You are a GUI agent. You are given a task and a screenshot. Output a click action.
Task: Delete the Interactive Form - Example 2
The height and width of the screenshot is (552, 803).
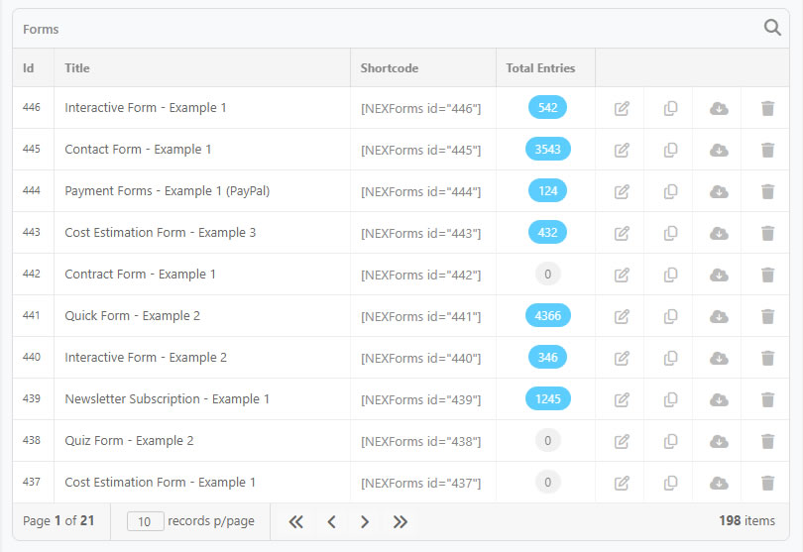point(767,358)
